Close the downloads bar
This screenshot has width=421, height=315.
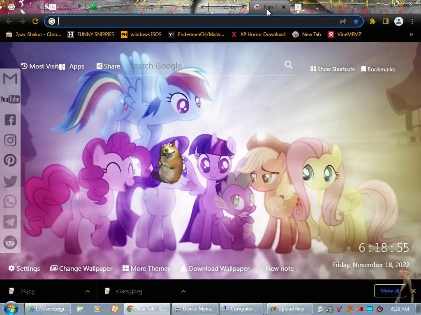tap(414, 291)
